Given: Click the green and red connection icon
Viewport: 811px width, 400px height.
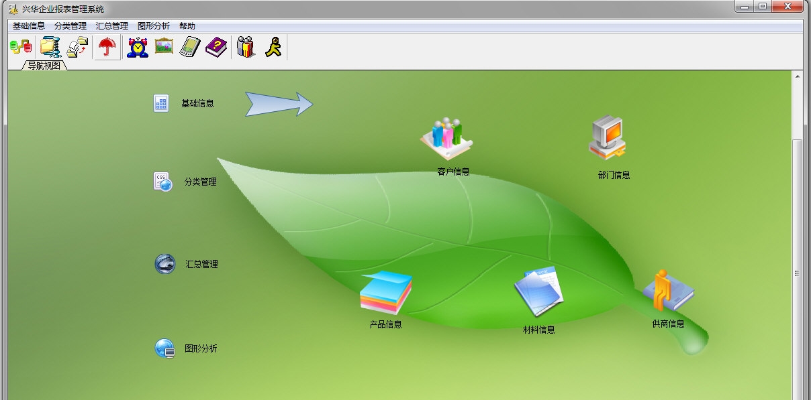Looking at the screenshot, I should pyautogui.click(x=21, y=48).
